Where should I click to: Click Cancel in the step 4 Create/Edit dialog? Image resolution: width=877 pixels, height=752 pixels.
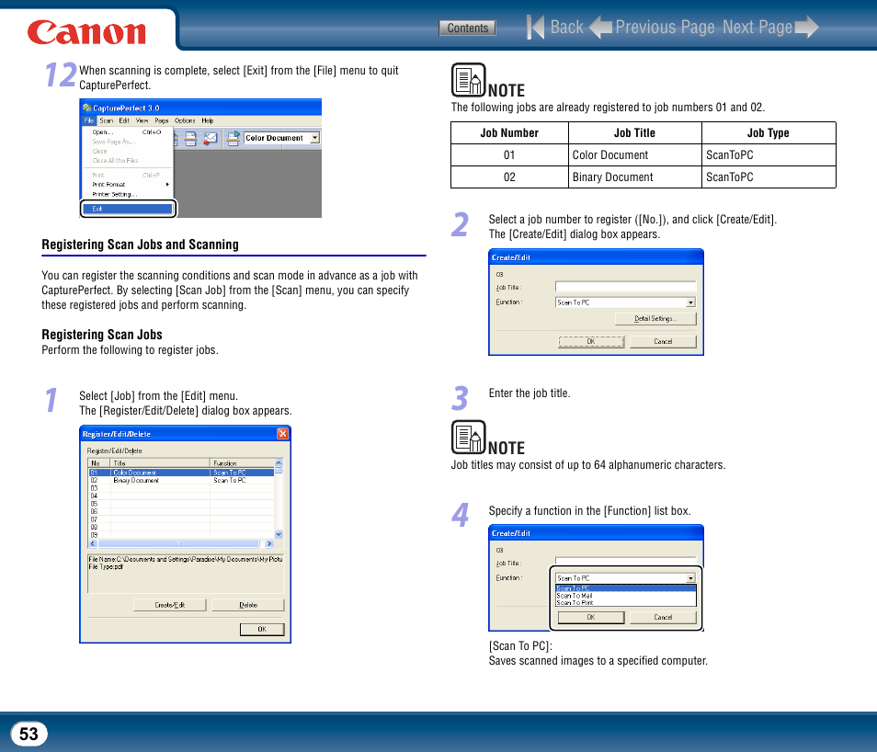click(x=663, y=617)
